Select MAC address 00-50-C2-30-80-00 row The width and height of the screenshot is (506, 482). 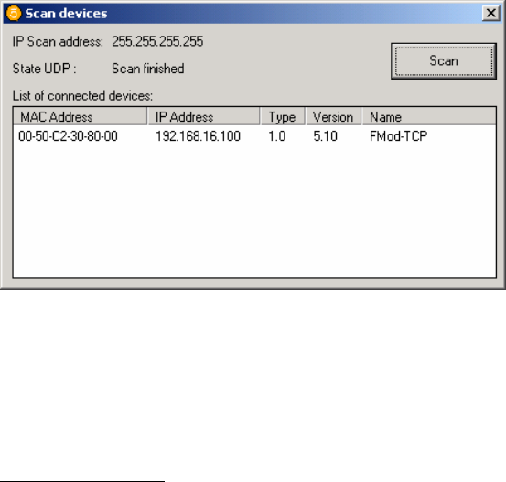(x=254, y=136)
